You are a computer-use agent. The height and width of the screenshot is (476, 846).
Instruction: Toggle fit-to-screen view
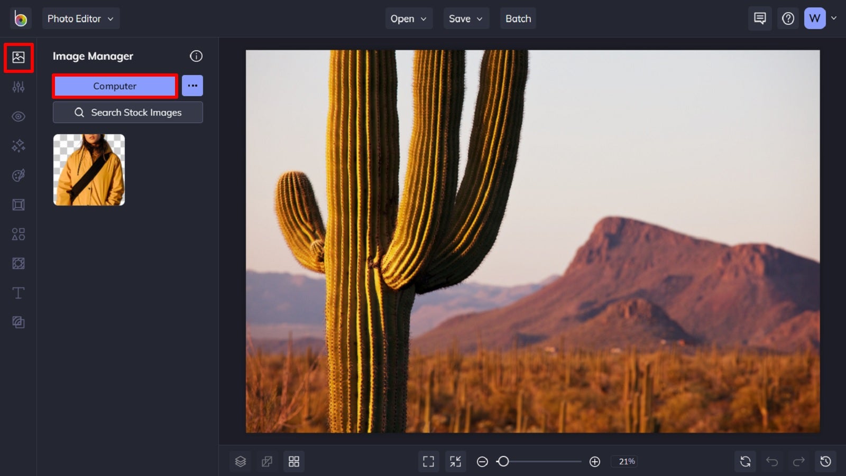click(428, 462)
